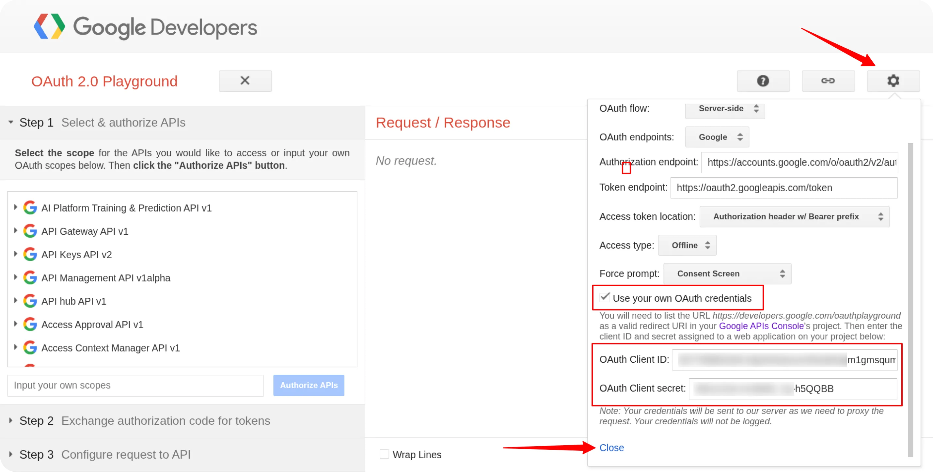
Task: Click the Google icon next to API Keys API v2
Action: click(30, 254)
